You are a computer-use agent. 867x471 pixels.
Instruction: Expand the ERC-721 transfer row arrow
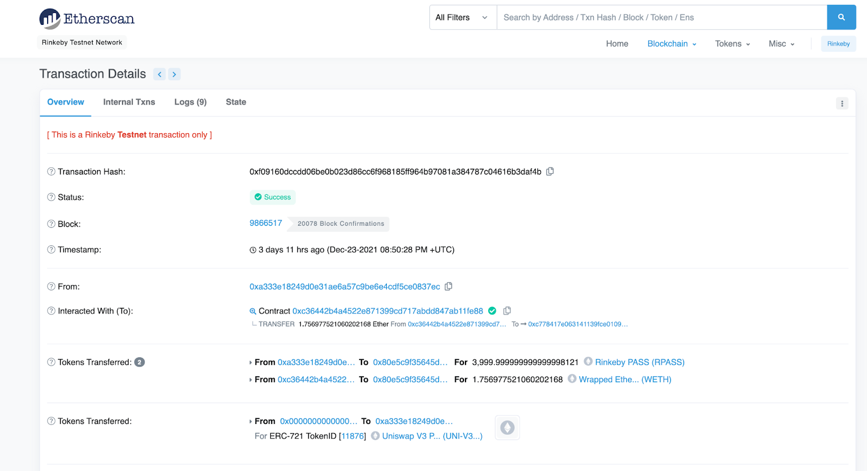tap(250, 422)
